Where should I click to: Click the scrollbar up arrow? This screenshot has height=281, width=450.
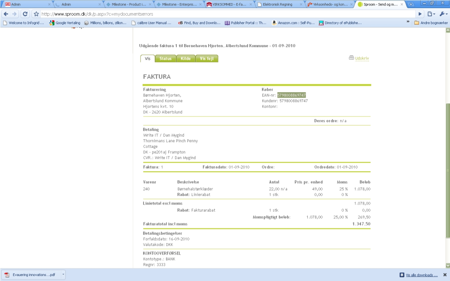click(x=448, y=30)
